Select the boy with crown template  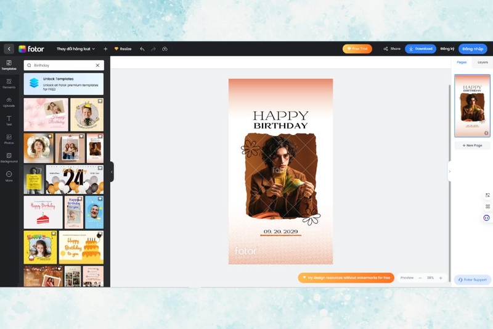coord(87,115)
